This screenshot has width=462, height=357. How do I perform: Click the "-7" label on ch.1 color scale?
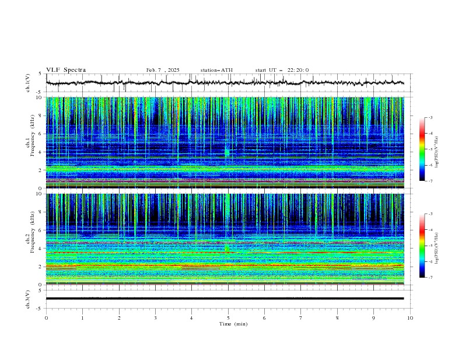pos(430,181)
